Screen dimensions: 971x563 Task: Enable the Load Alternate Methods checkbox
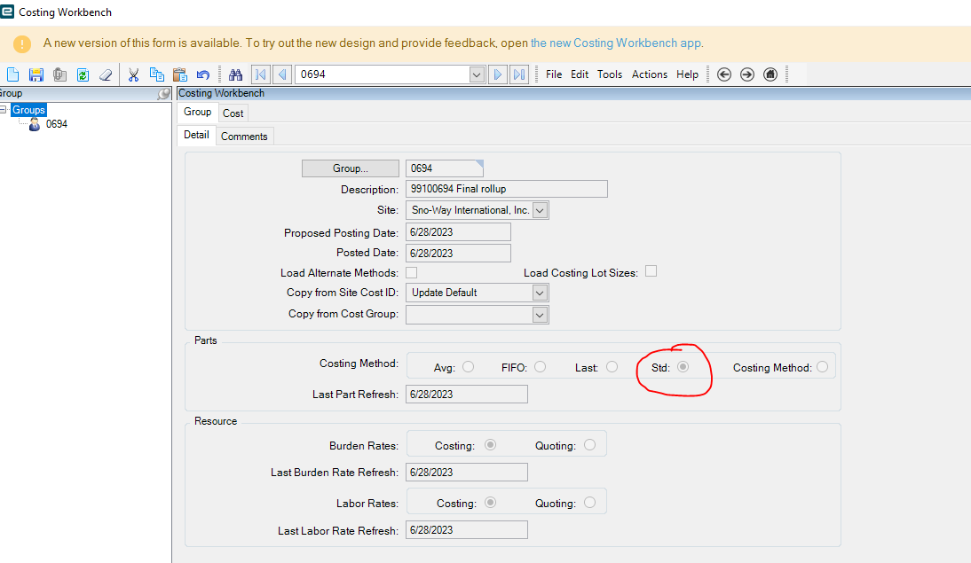coord(411,272)
